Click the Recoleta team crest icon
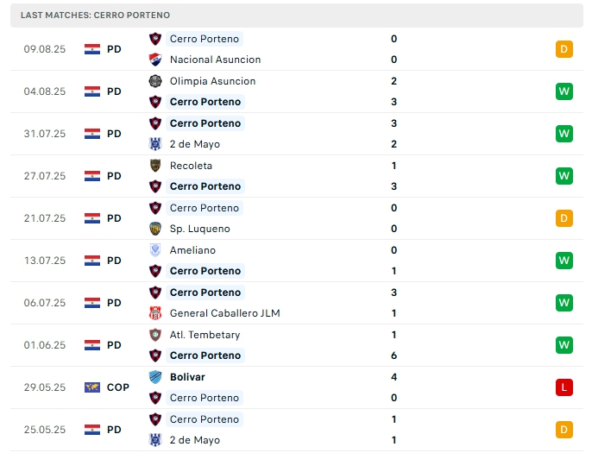Screen dimensions: 592x453 pyautogui.click(x=155, y=166)
